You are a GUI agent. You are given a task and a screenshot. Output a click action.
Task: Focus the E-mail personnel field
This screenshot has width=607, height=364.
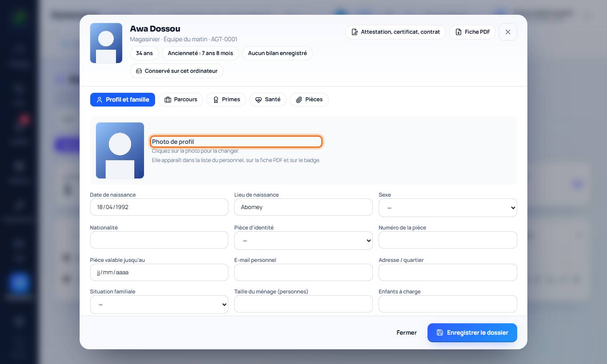click(303, 272)
